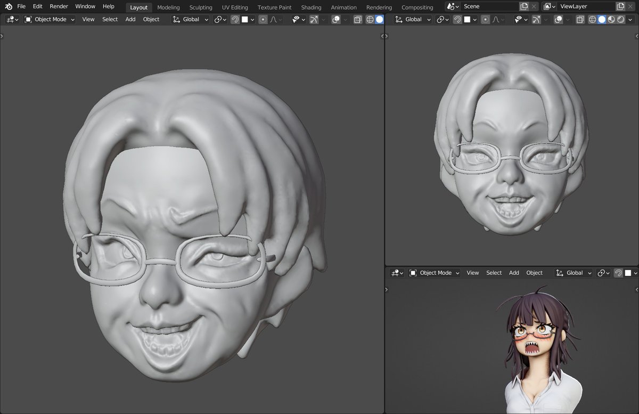Click the Blender logo icon
639x414 pixels.
[x=9, y=6]
